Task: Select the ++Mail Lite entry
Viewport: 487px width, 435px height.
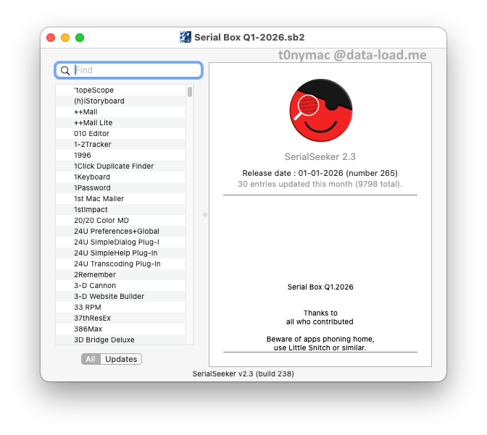Action: point(121,122)
